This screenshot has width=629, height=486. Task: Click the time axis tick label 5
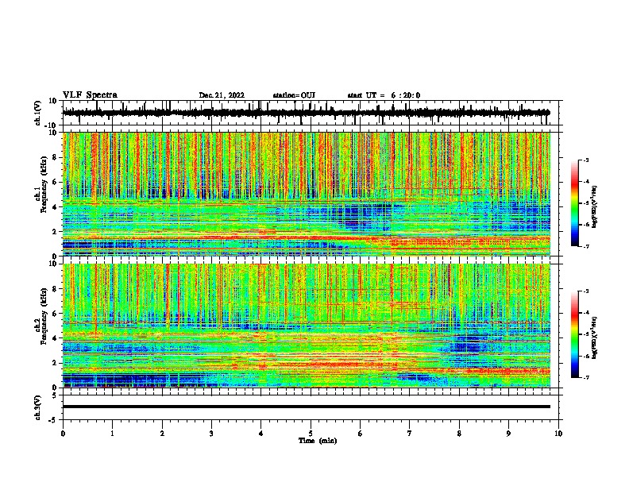(311, 434)
